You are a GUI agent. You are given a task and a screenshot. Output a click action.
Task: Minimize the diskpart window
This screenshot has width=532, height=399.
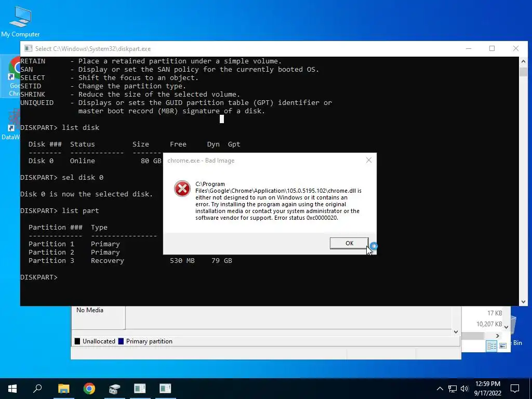point(469,48)
